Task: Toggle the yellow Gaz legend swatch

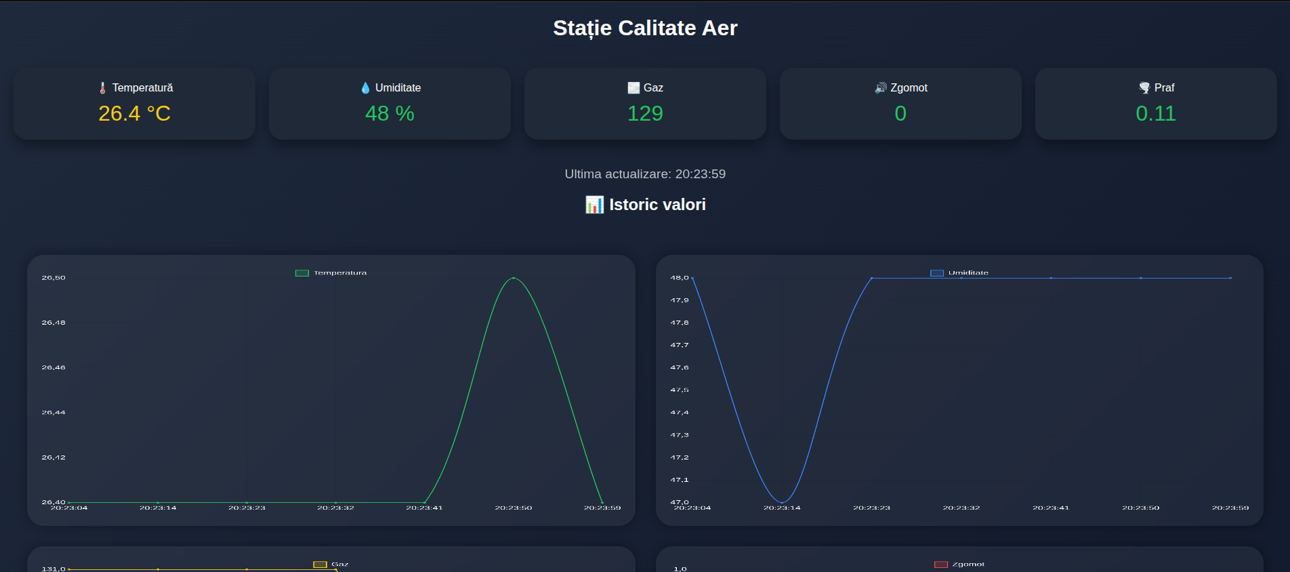Action: point(320,565)
